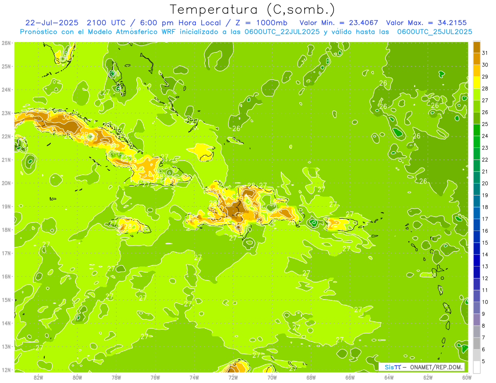This screenshot has width=496, height=383.
Task: Click the '82W' longitude axis label
Action: click(x=38, y=377)
